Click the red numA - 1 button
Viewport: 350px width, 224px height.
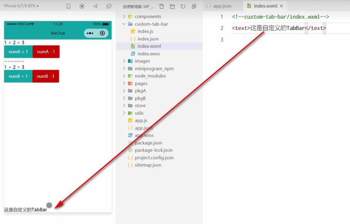(46, 52)
